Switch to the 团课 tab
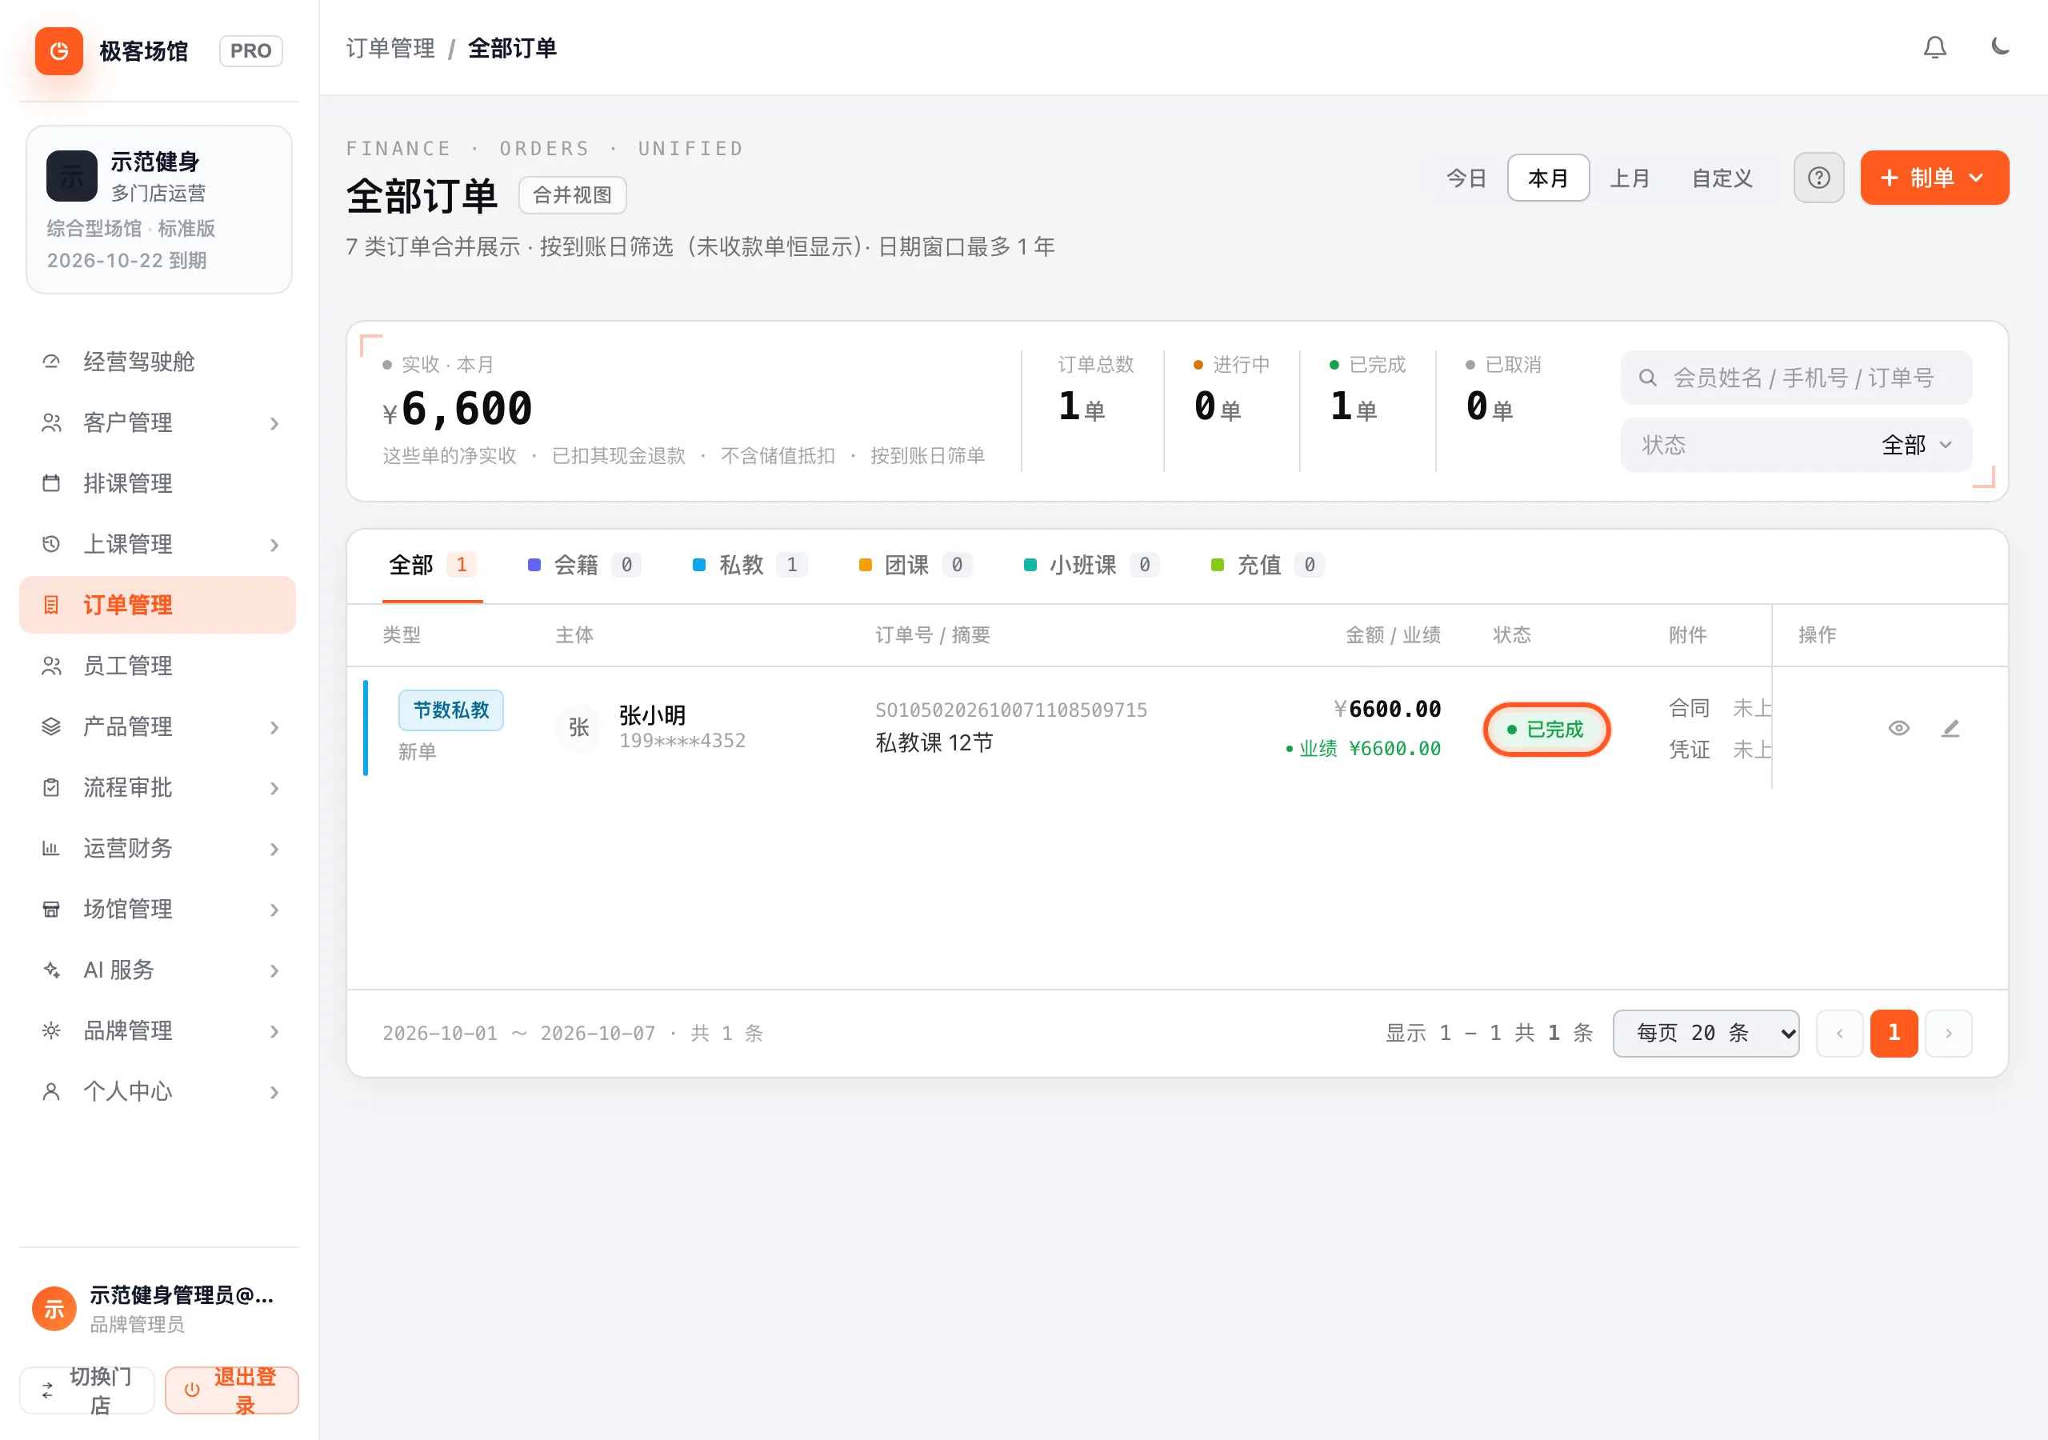Screen dimensions: 2048x1440 pyautogui.click(x=915, y=565)
